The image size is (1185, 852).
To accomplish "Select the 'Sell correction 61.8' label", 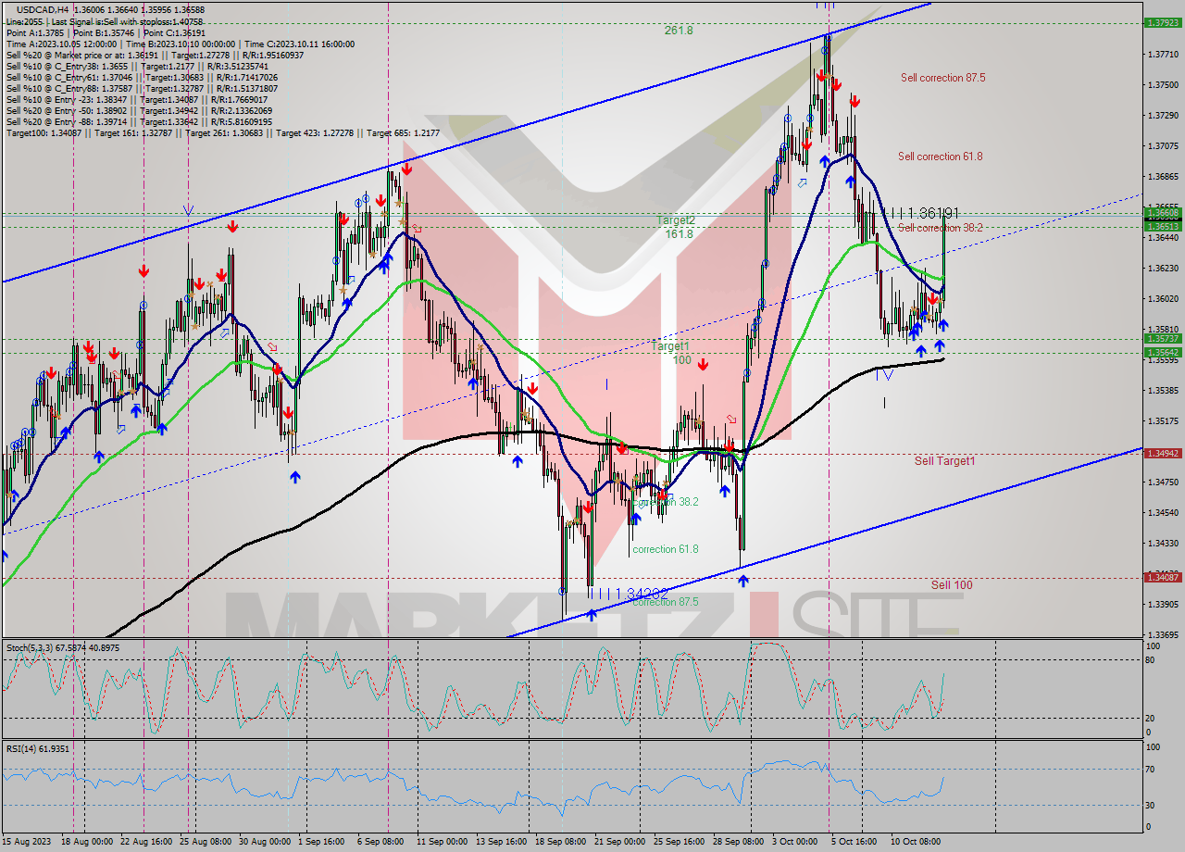I will 941,157.
